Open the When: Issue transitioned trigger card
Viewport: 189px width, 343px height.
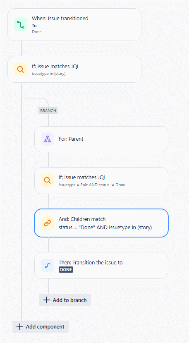pos(74,25)
